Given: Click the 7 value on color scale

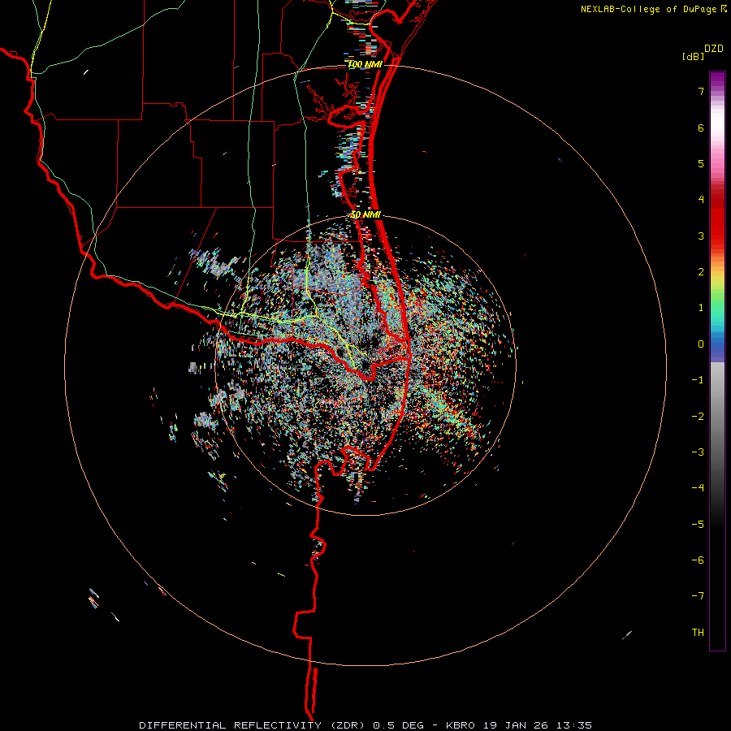Looking at the screenshot, I should pyautogui.click(x=701, y=91).
